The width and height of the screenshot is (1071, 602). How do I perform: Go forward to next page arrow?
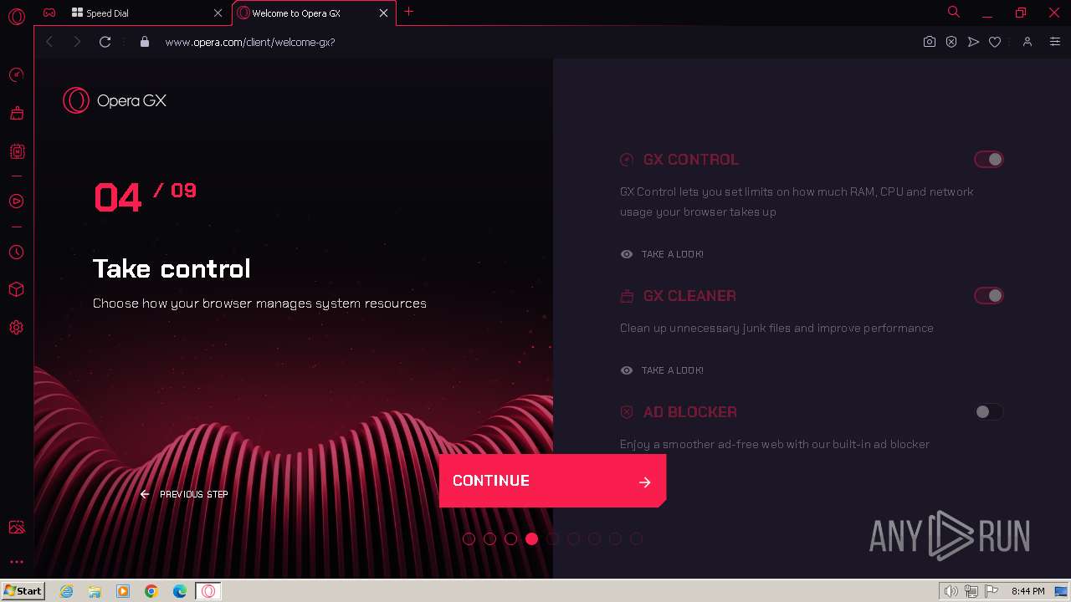coord(77,42)
